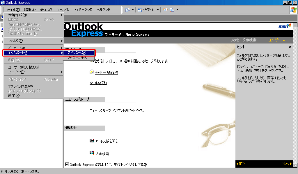Open the ヘルプ(H) menu
This screenshot has width=298, height=174.
[103, 10]
